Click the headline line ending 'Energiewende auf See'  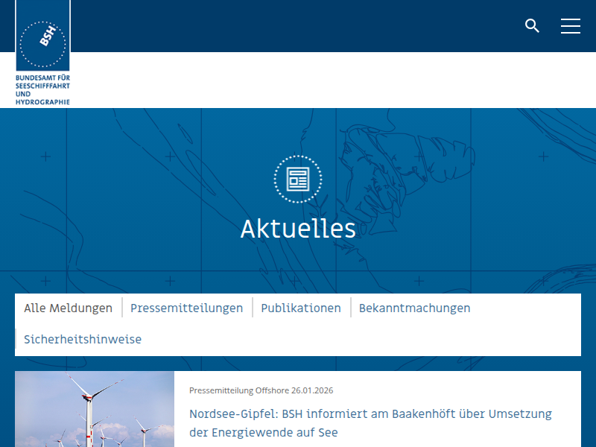click(263, 432)
